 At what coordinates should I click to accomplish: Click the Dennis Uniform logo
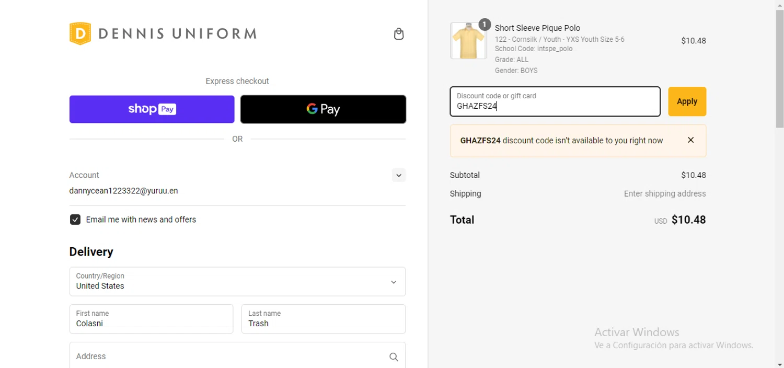pyautogui.click(x=163, y=33)
